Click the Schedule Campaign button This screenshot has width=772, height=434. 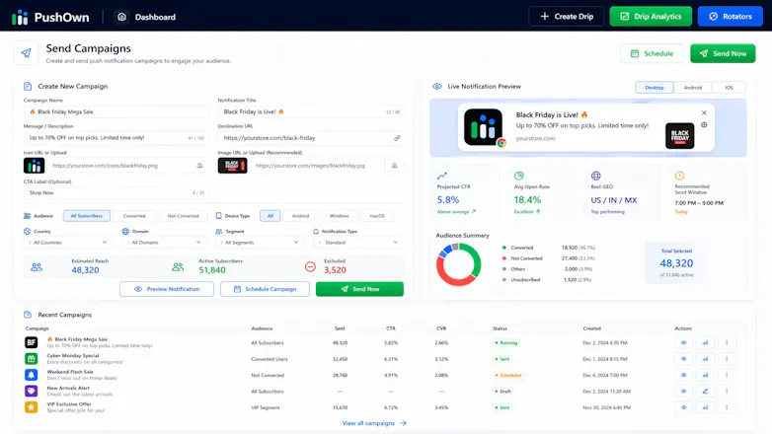pos(265,289)
